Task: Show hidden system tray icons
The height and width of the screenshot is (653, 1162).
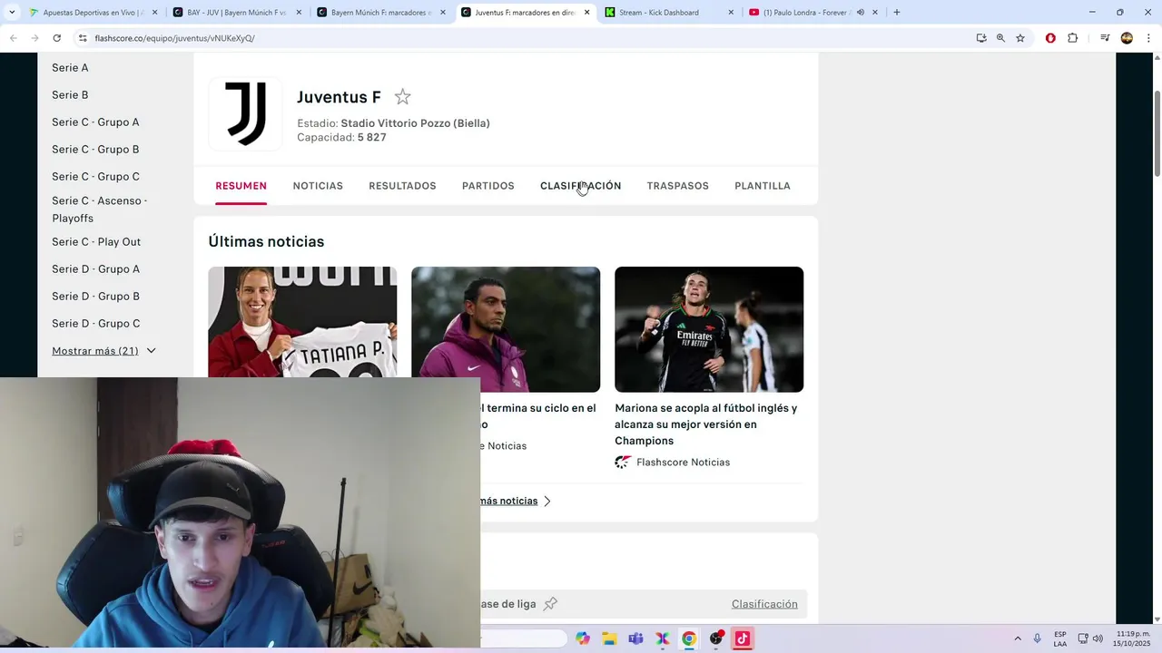Action: point(1017,638)
